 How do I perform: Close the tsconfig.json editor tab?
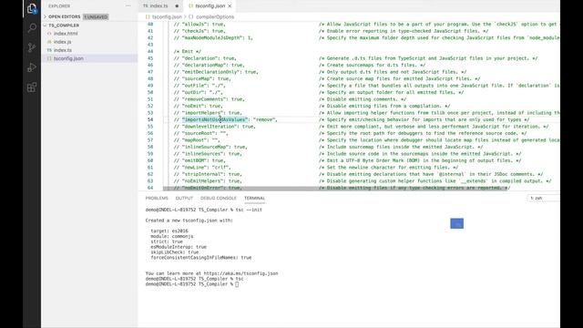coord(230,6)
